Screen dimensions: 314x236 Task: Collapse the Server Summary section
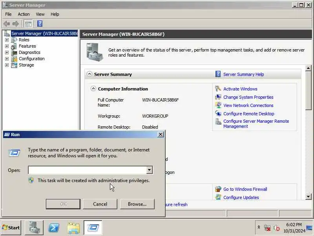point(89,74)
